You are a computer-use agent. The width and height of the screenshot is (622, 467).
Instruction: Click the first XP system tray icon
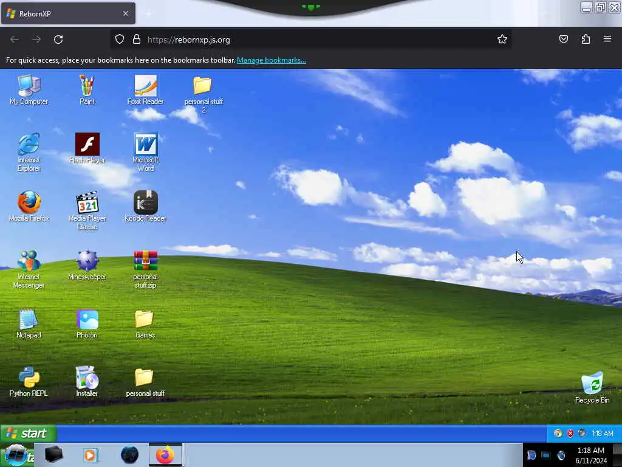(x=558, y=433)
